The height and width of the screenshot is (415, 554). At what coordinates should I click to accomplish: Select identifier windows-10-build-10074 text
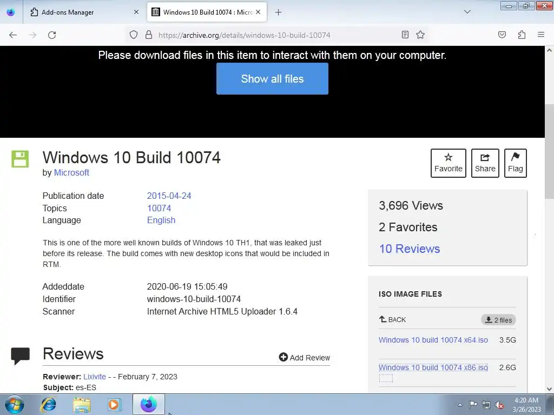pos(194,299)
